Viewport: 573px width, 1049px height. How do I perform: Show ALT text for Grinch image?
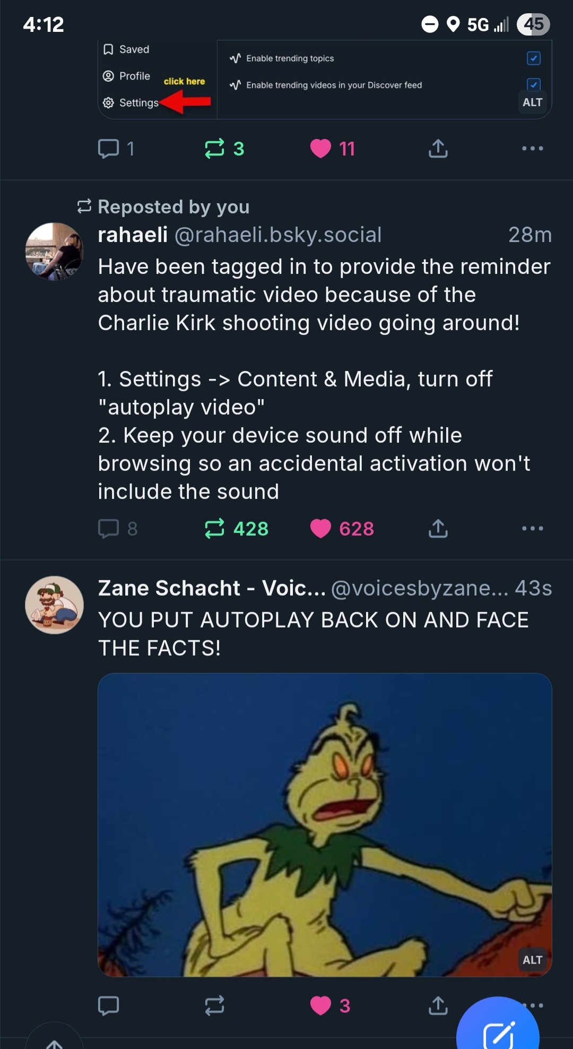click(532, 960)
